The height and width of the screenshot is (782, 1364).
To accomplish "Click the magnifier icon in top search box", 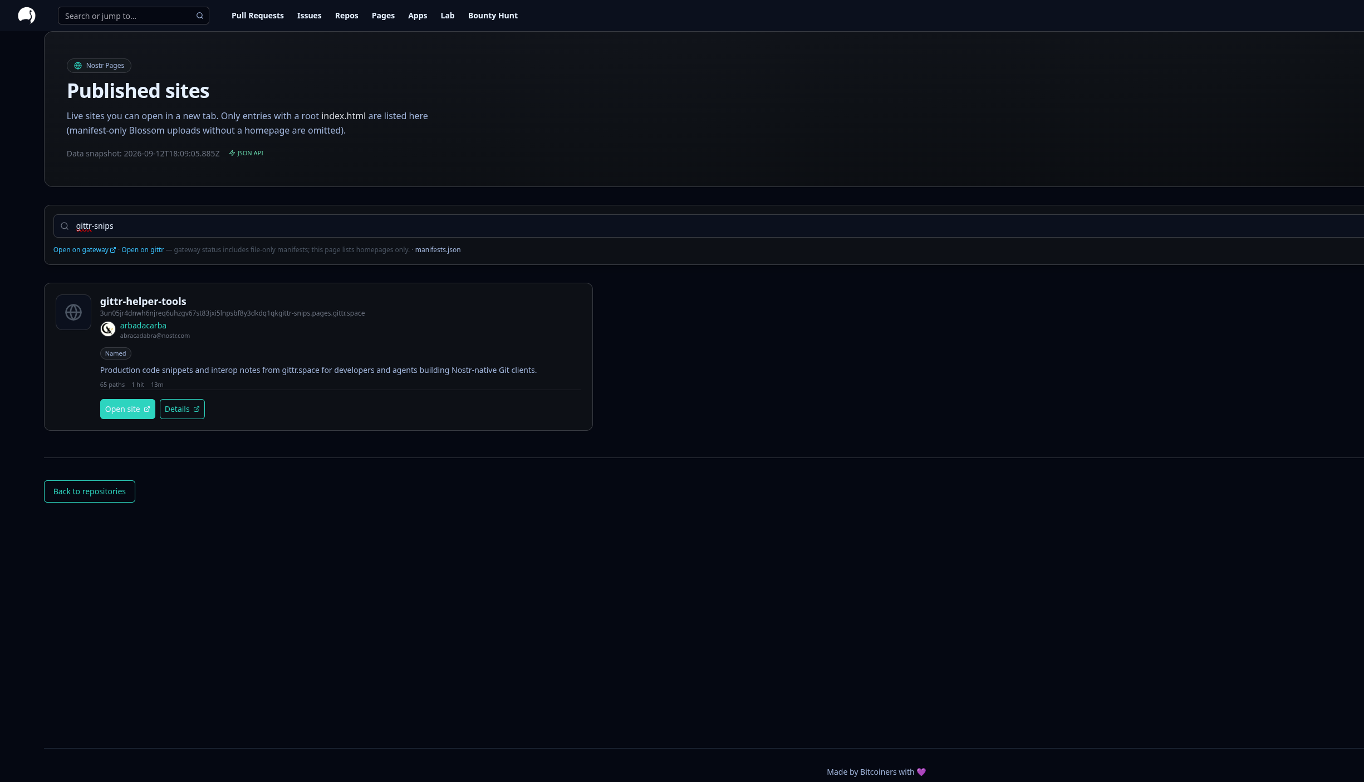I will 200,16.
